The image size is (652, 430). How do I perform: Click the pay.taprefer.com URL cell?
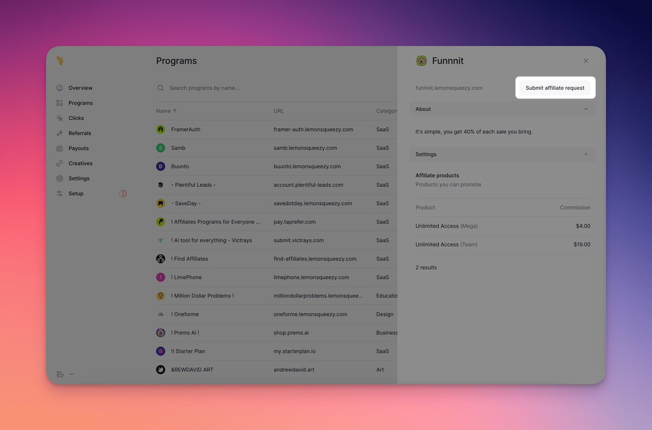pyautogui.click(x=294, y=222)
